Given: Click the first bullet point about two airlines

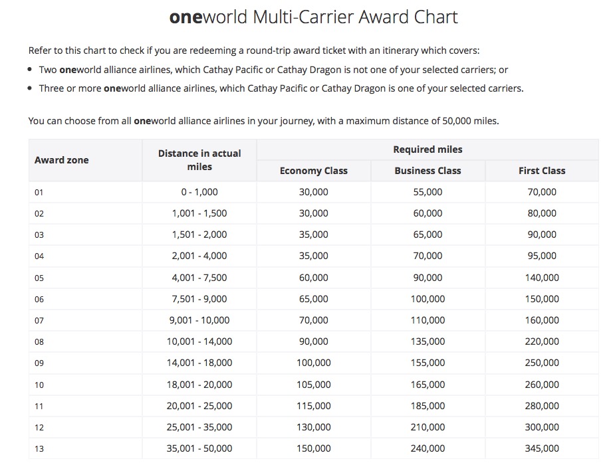Looking at the screenshot, I should click(273, 70).
